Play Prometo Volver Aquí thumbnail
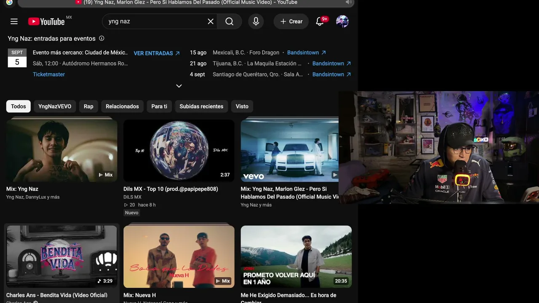539x303 pixels. click(x=296, y=257)
